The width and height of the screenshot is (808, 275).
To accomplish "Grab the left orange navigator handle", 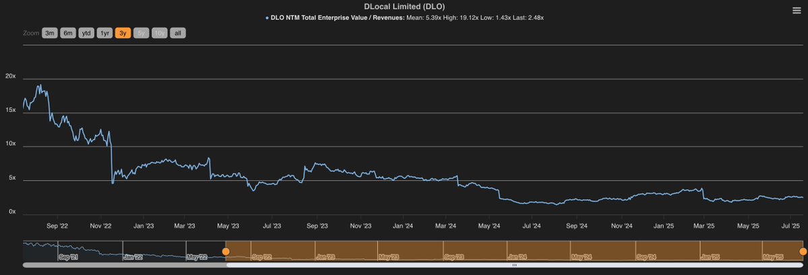I will pyautogui.click(x=226, y=251).
